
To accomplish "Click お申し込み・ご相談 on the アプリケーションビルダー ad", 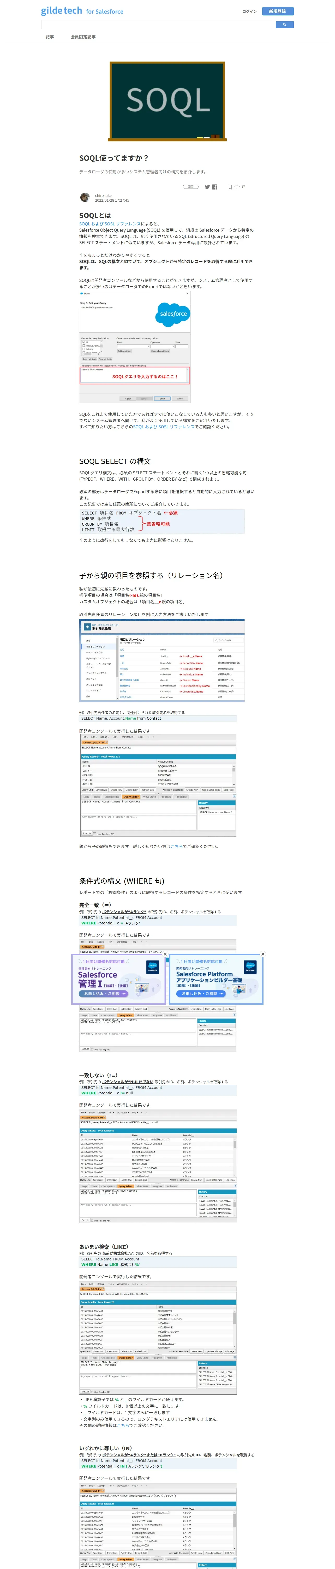I will click(x=201, y=994).
